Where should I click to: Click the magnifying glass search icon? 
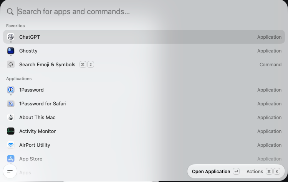point(10,11)
